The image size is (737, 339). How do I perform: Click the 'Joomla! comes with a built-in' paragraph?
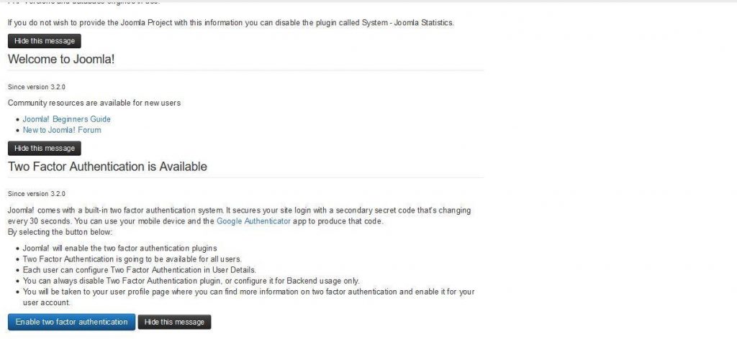click(239, 210)
